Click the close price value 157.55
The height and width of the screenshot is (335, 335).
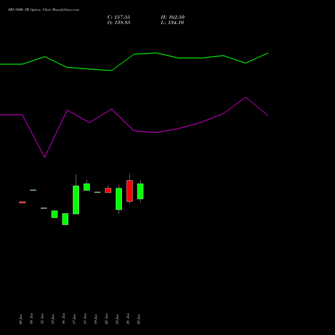point(122,17)
